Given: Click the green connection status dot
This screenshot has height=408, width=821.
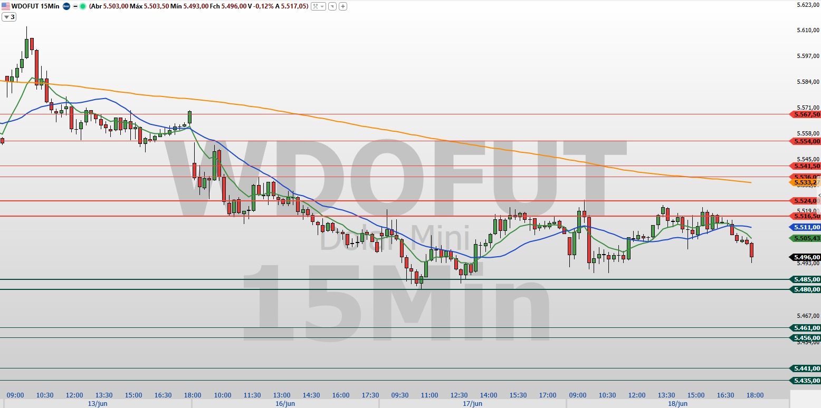Looking at the screenshot, I should click(x=83, y=6).
